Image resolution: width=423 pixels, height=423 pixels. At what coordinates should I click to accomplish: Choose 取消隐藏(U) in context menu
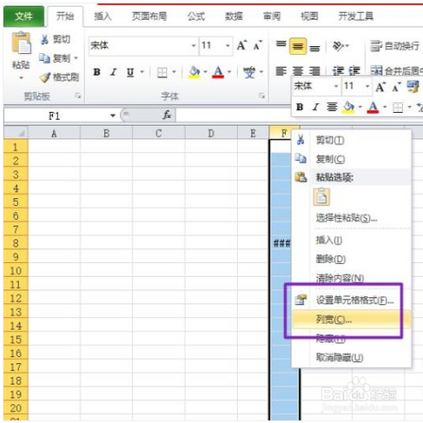point(351,357)
